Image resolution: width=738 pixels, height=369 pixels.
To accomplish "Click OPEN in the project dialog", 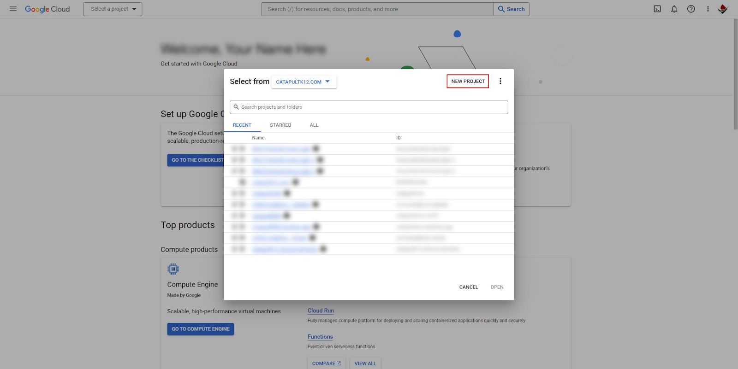I will pyautogui.click(x=497, y=287).
